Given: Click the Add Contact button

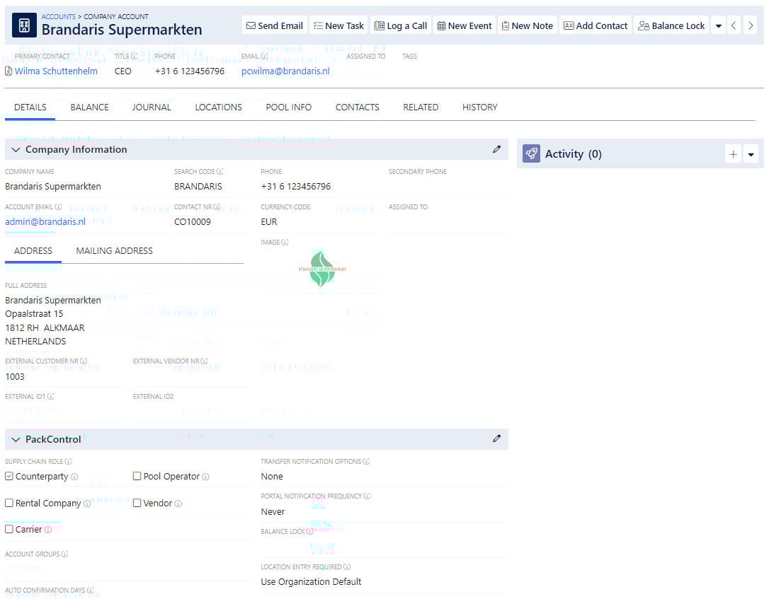Looking at the screenshot, I should point(595,25).
